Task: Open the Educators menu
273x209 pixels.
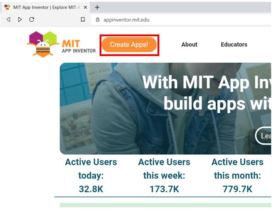Action: click(234, 45)
